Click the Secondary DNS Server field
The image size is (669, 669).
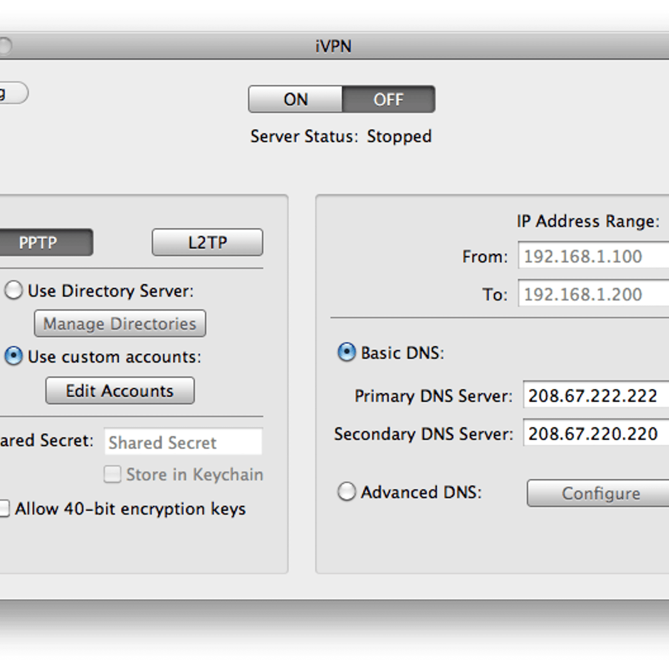click(x=596, y=433)
